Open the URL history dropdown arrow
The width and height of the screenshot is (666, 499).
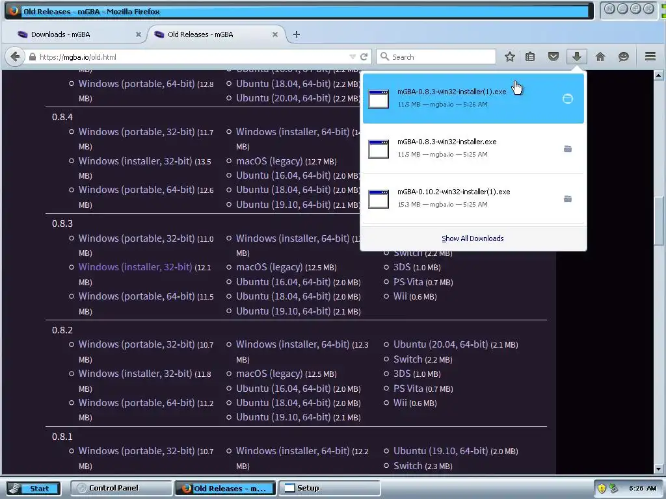[x=352, y=57]
